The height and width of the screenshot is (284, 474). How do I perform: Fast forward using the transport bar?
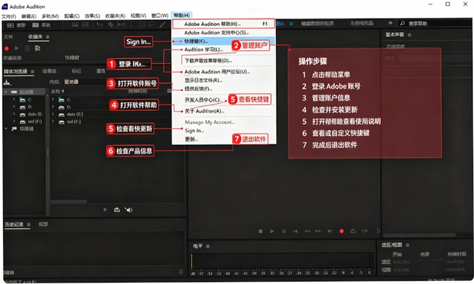318,231
